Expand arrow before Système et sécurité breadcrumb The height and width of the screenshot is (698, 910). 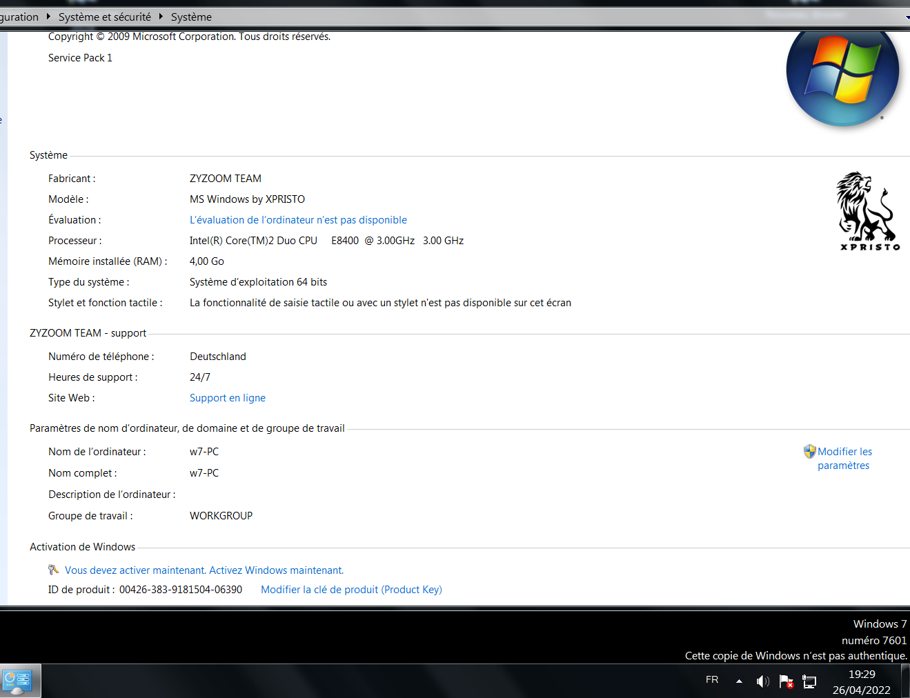click(48, 17)
